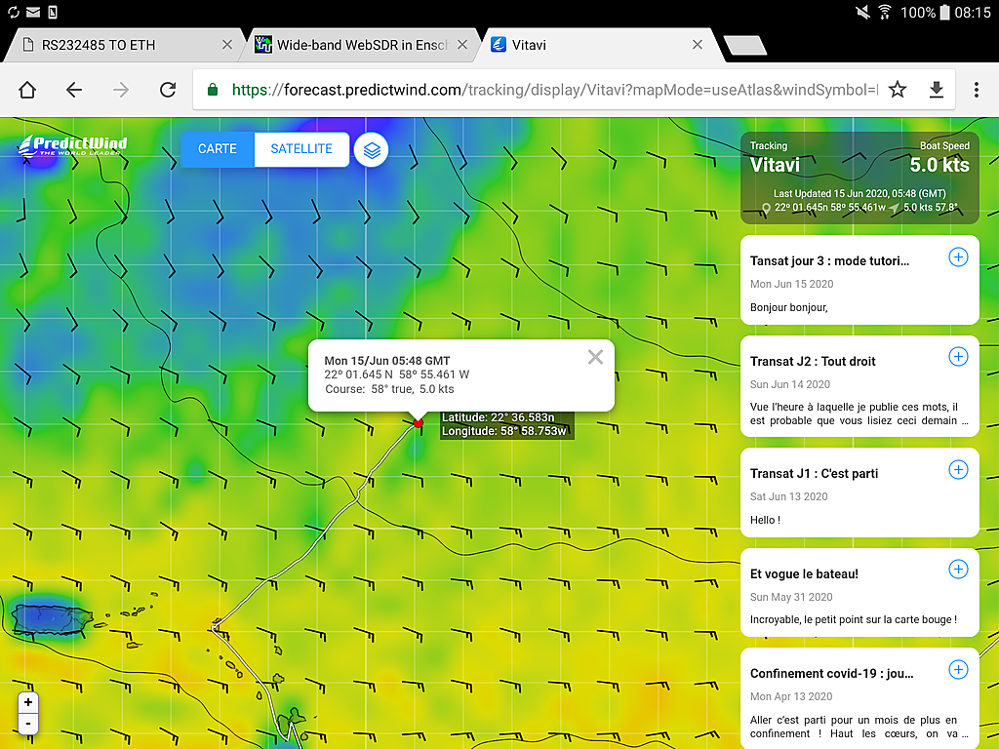Viewport: 999px width, 749px height.
Task: Switch map to CARTE mode
Action: (x=218, y=149)
